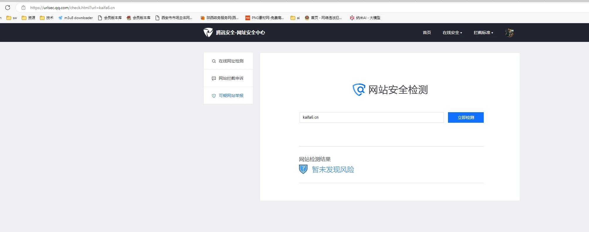
Task: Open the m3u8 downloader bookmark
Action: pyautogui.click(x=75, y=18)
